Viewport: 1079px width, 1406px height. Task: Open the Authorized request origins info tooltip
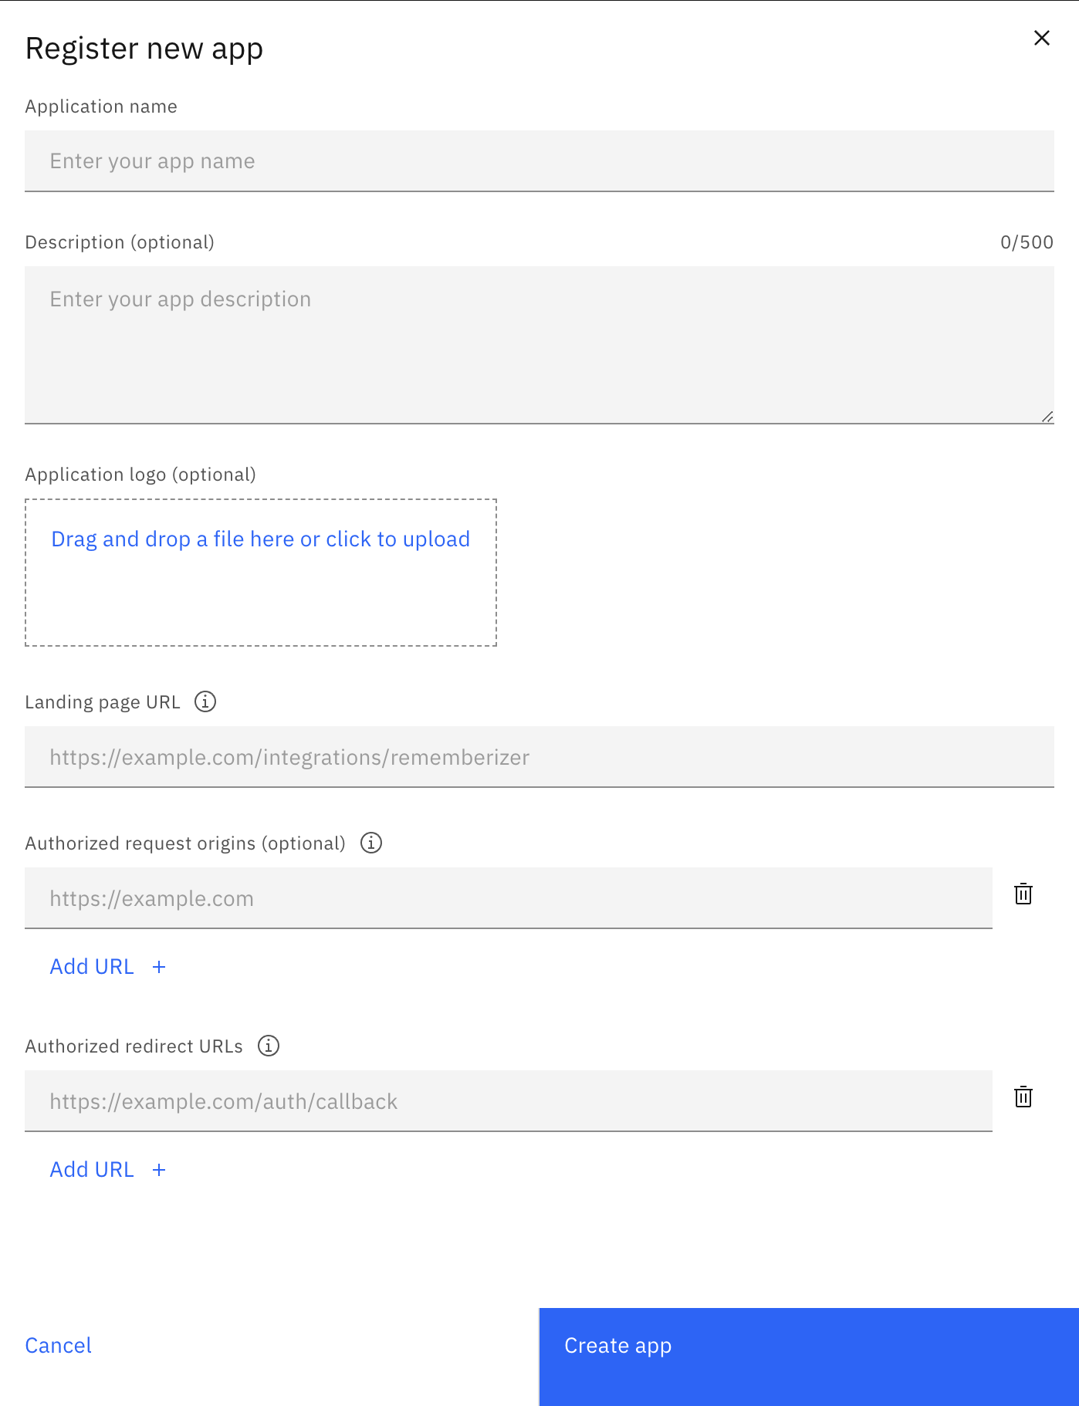click(x=371, y=843)
